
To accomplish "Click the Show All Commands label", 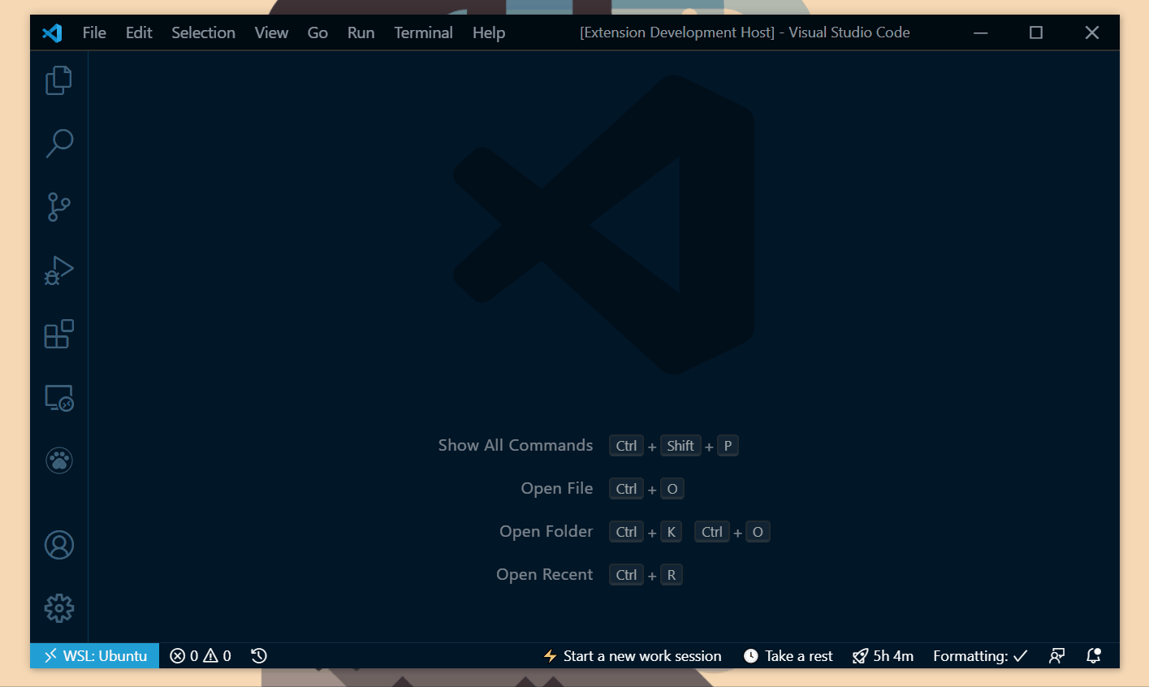I will coord(516,445).
